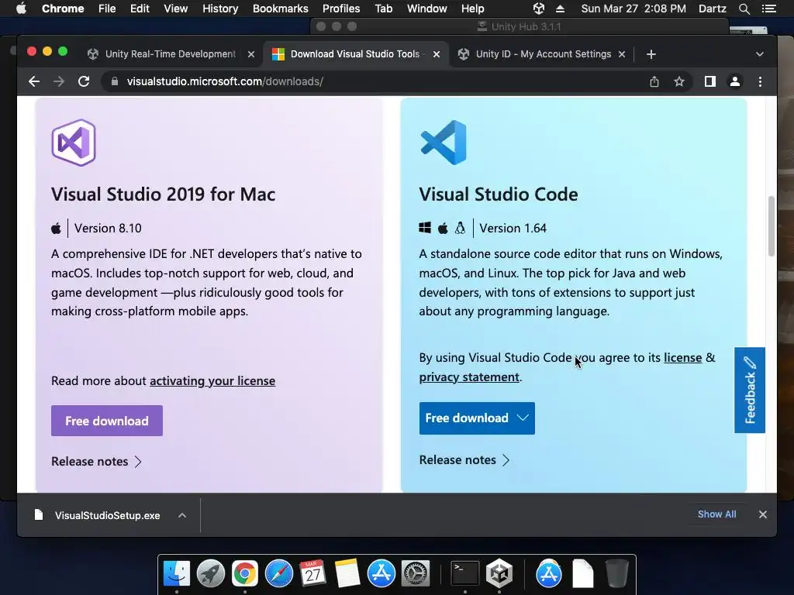Open Terminal from the Dock
794x595 pixels.
tap(465, 574)
